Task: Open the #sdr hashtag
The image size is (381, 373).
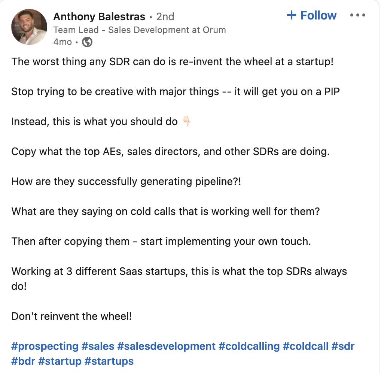Action: click(x=343, y=346)
